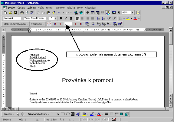
Task: Expand the borders dropdown arrow
Action: [x=124, y=19]
